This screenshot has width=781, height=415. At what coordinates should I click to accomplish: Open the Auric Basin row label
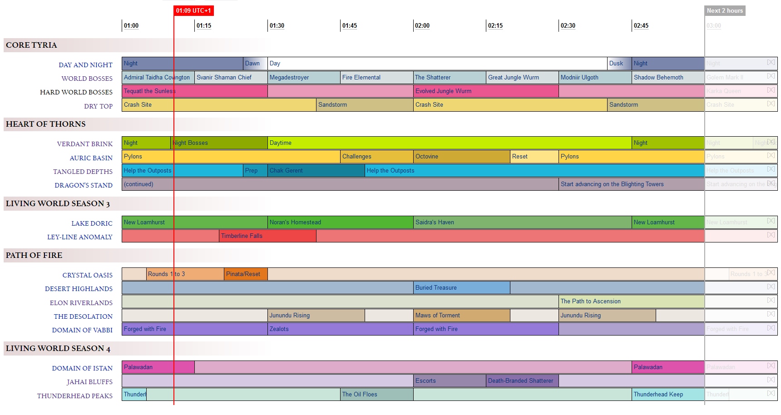coord(91,158)
